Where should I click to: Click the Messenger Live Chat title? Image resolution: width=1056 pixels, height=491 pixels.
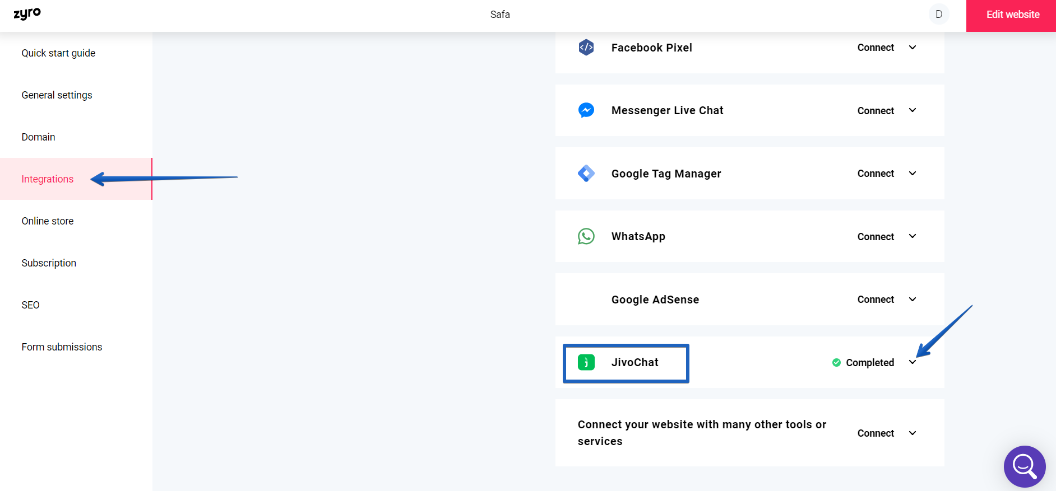point(668,110)
